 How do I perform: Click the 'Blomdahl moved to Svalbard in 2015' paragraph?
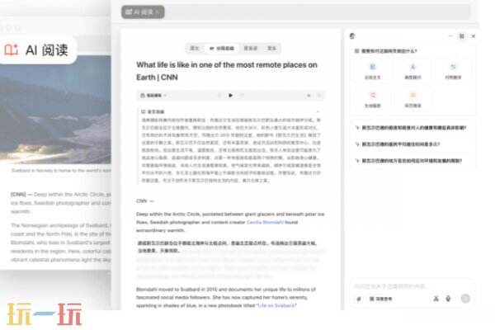226,298
